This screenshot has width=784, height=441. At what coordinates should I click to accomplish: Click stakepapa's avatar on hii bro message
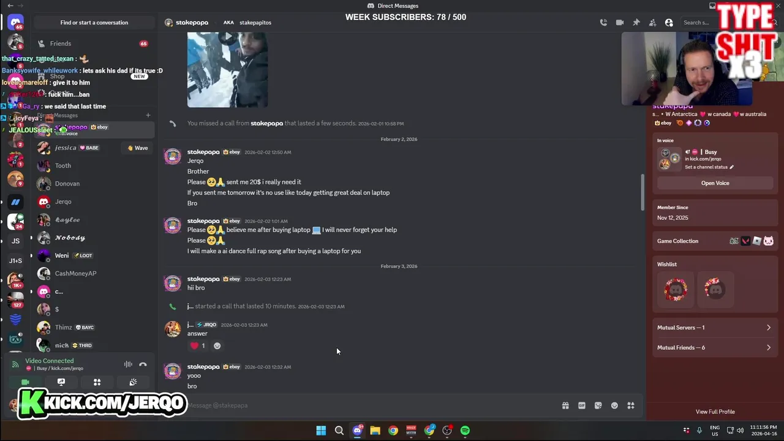pyautogui.click(x=173, y=283)
